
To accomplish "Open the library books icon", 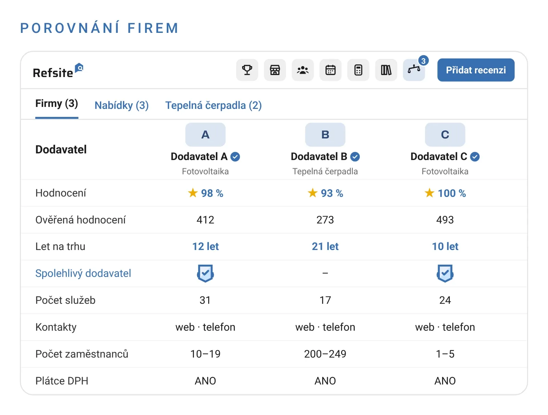I will (386, 70).
